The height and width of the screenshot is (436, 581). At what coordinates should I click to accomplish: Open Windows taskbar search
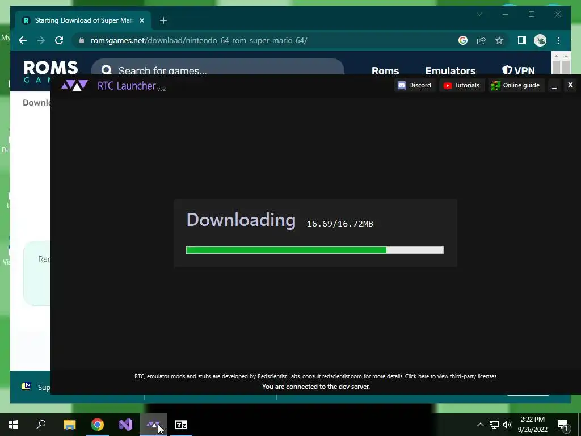pyautogui.click(x=41, y=425)
